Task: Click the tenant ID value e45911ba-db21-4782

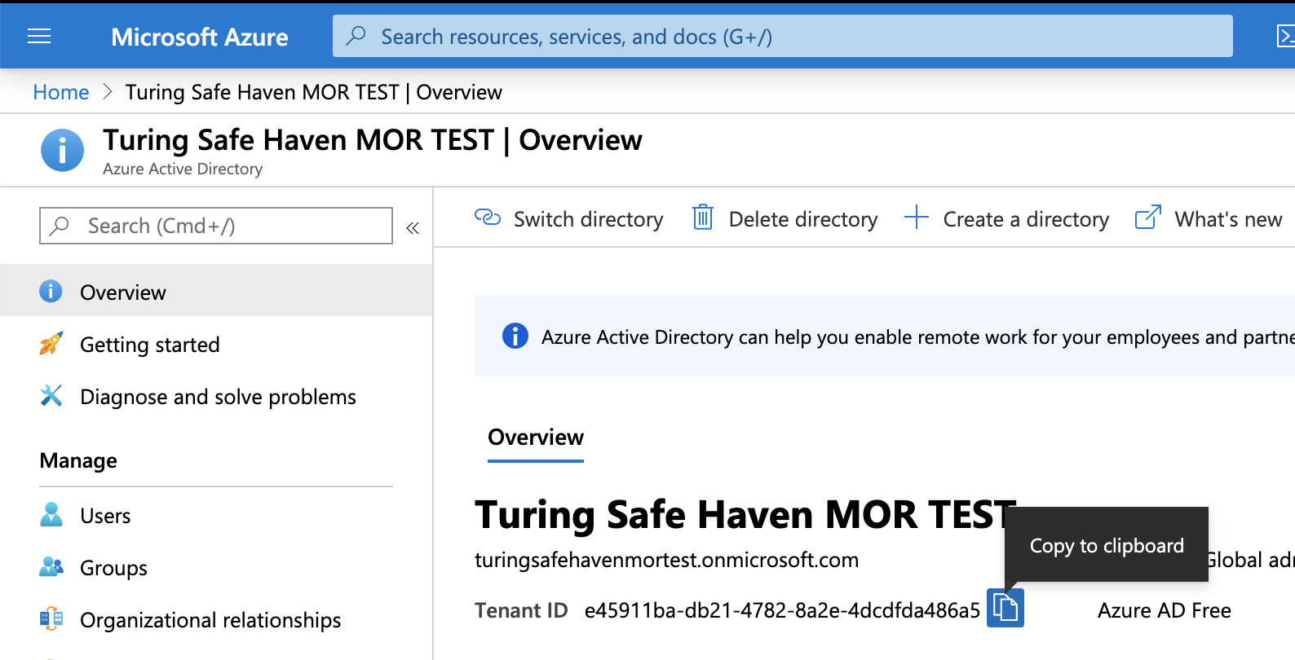Action: tap(782, 610)
